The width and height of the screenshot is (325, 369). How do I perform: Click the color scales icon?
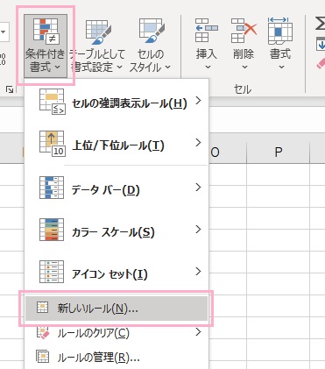[x=52, y=230]
